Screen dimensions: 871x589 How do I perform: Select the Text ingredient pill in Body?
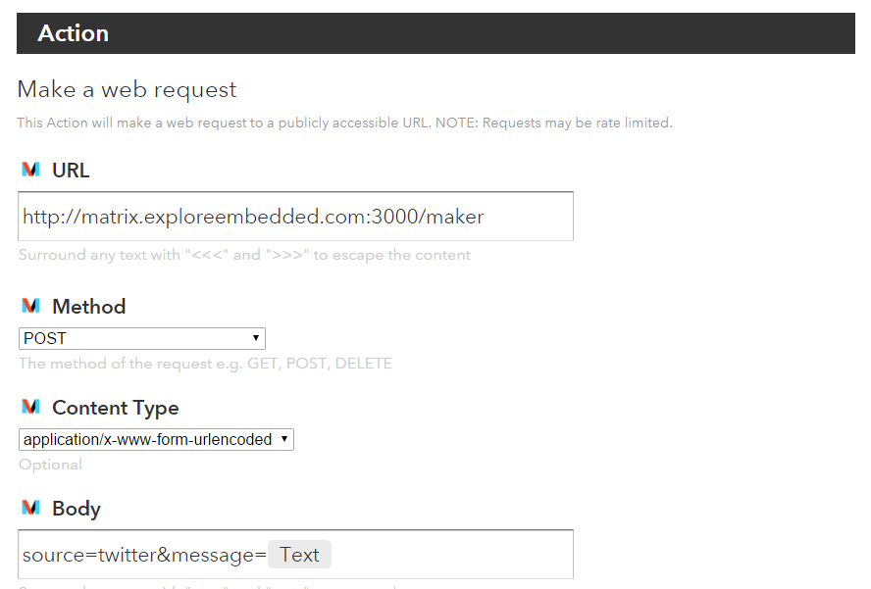pos(299,555)
